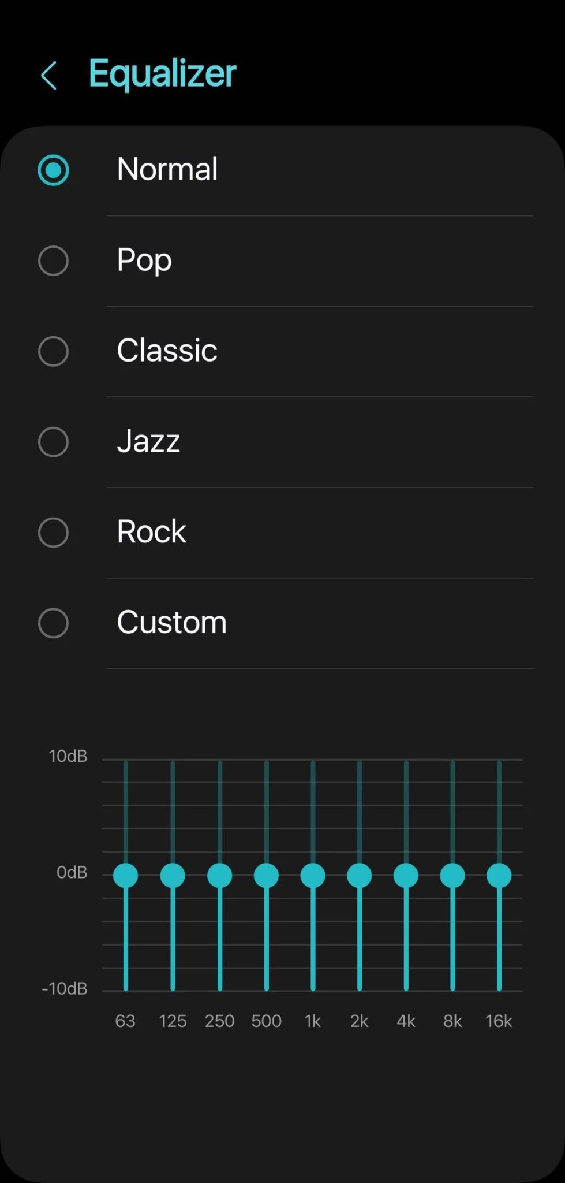
Task: Select the Classic equalizer preset
Action: (54, 351)
